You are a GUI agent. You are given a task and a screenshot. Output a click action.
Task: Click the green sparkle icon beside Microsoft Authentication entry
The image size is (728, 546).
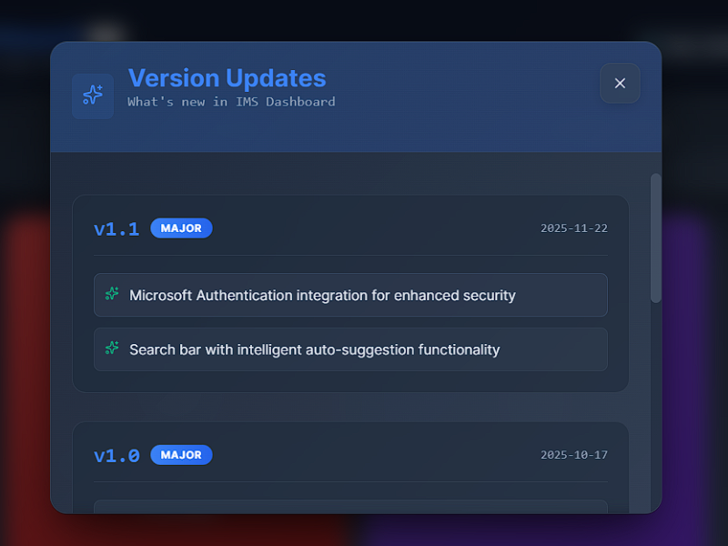(x=112, y=295)
